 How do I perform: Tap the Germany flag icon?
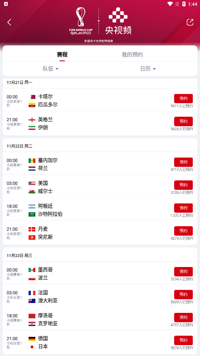[x=32, y=339]
